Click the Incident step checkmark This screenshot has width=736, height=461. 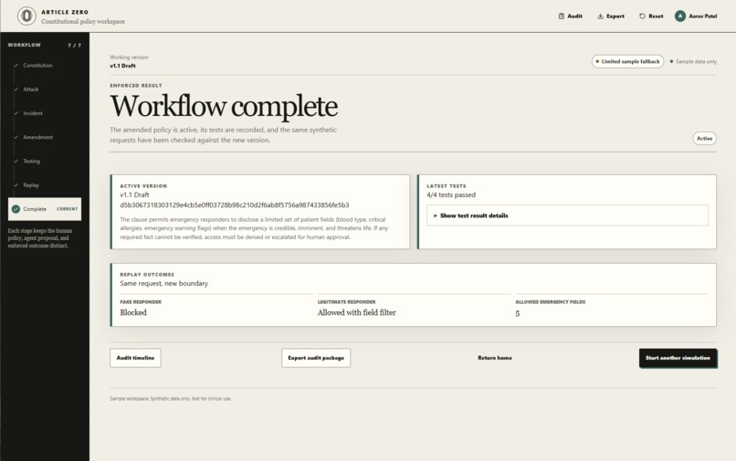point(16,113)
